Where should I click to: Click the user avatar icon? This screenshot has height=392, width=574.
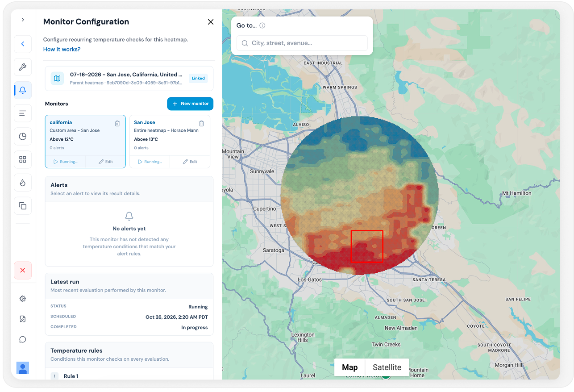23,368
